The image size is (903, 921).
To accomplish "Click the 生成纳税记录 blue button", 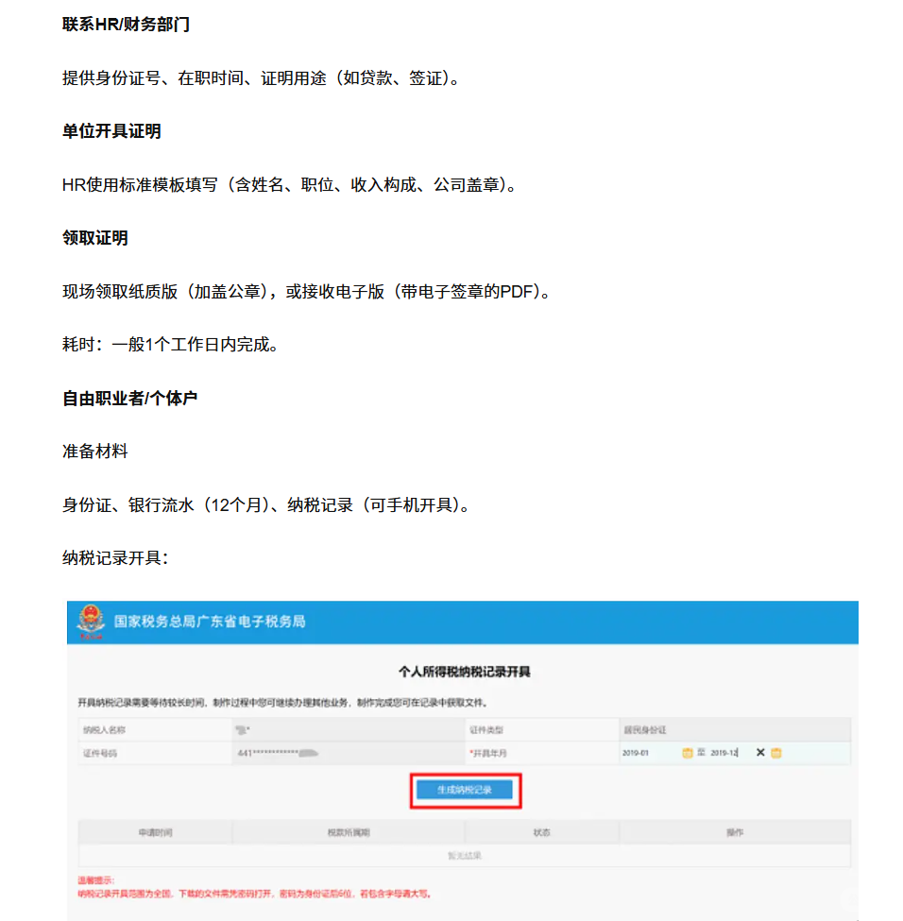I will (x=464, y=790).
